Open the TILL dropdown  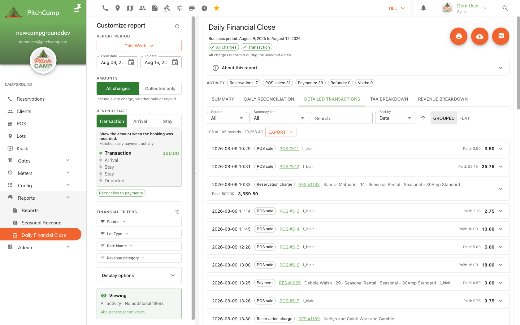(x=396, y=8)
